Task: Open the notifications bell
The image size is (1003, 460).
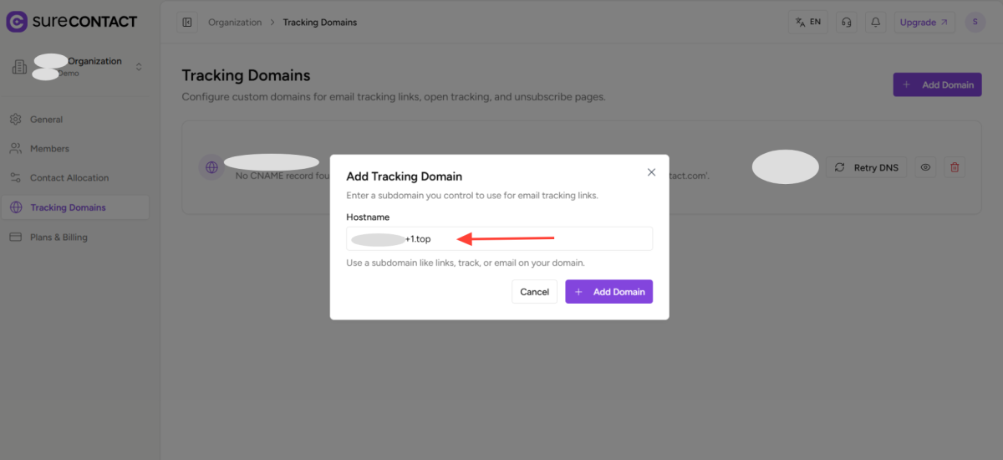Action: point(876,23)
